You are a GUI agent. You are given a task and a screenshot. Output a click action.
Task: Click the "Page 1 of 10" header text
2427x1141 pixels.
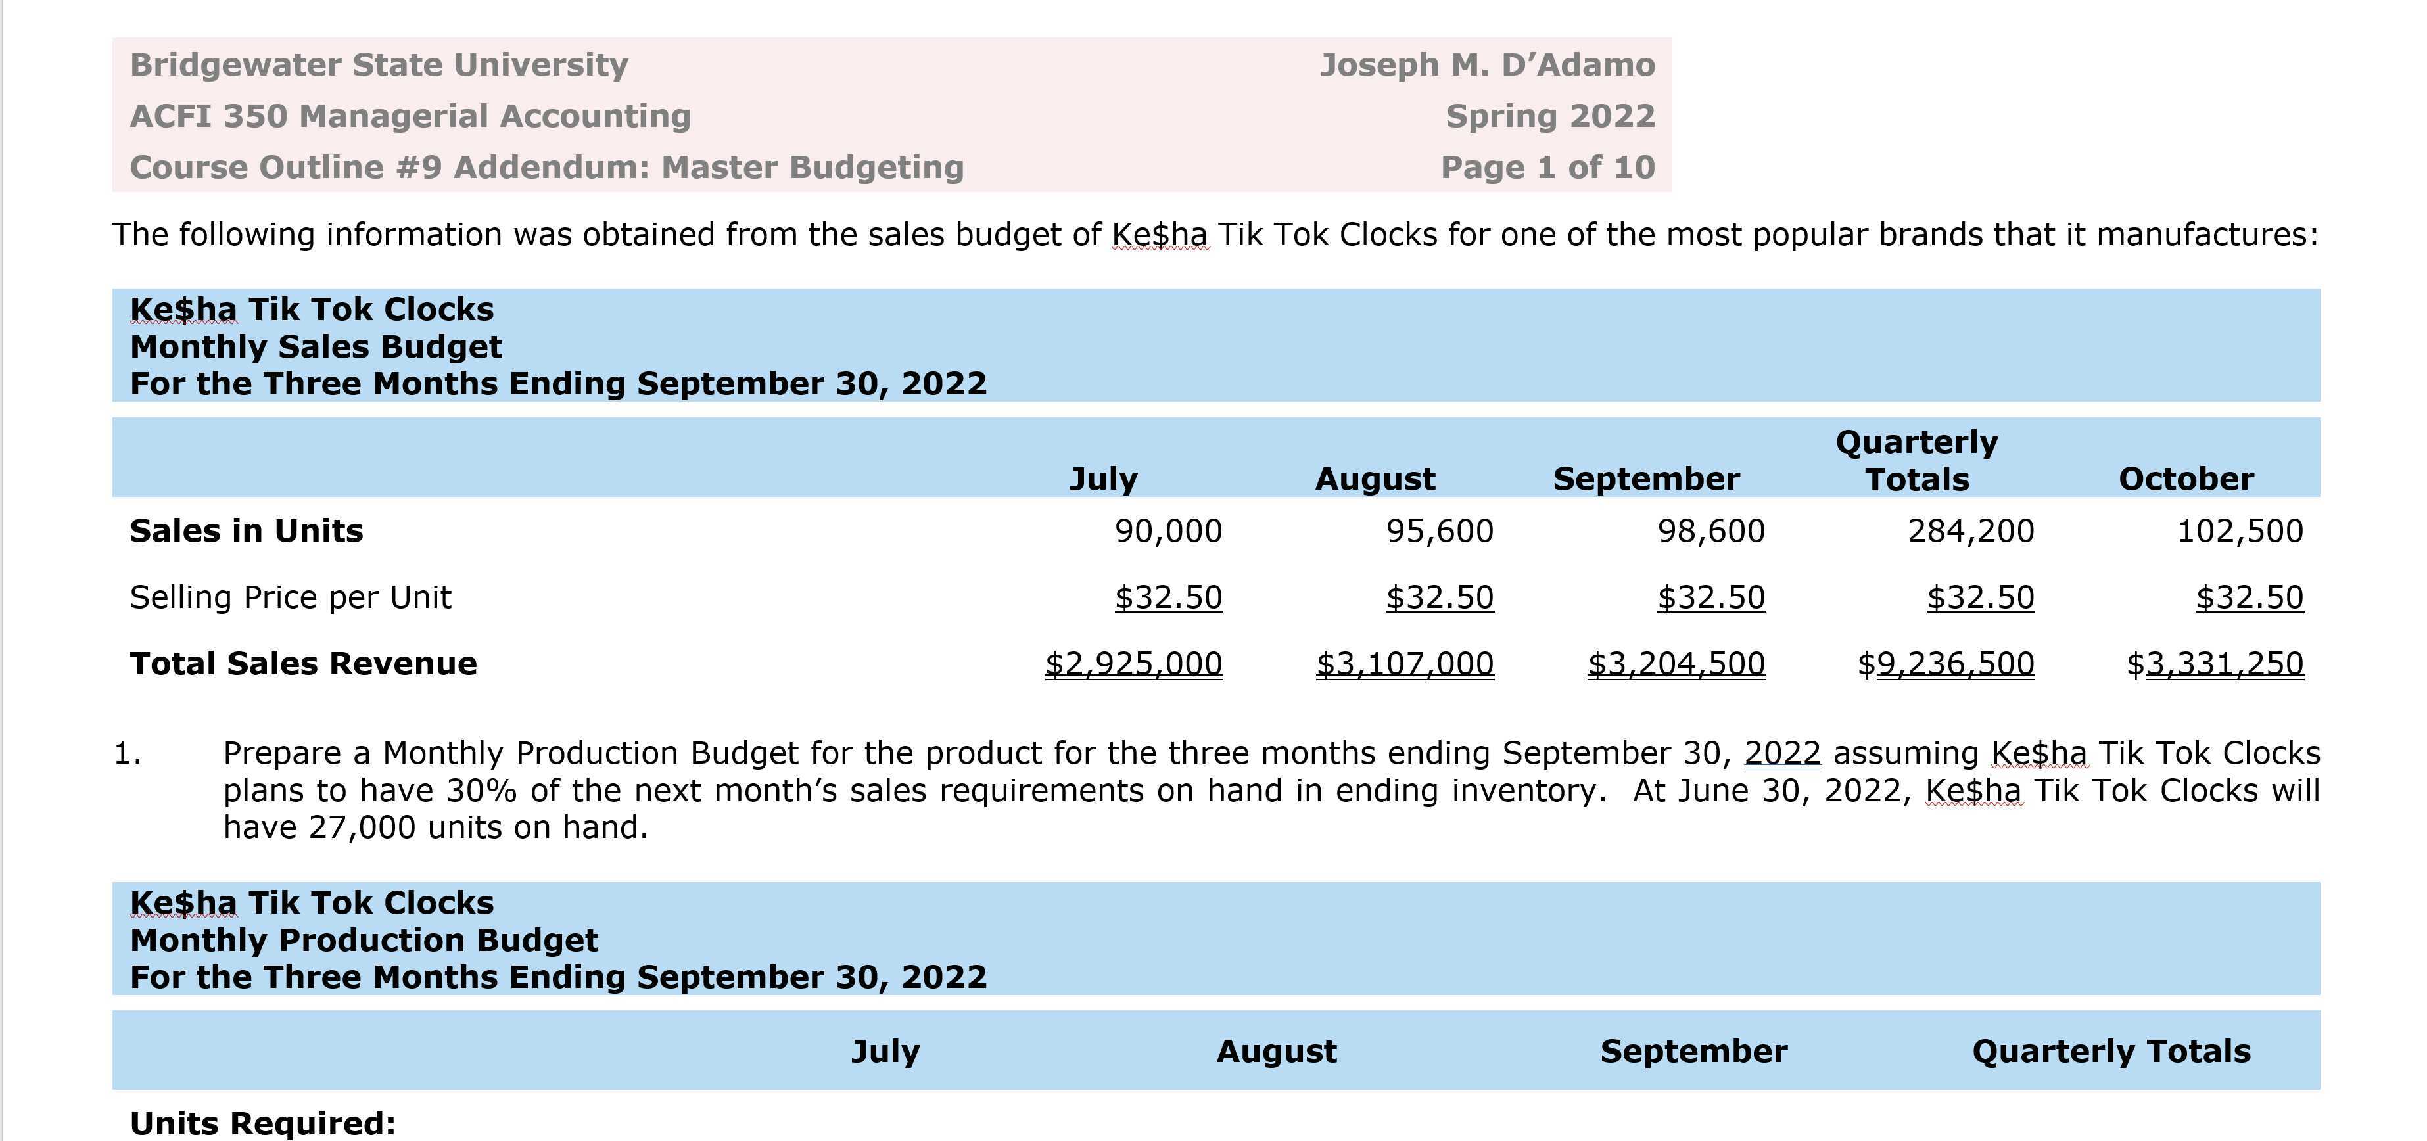point(1547,168)
